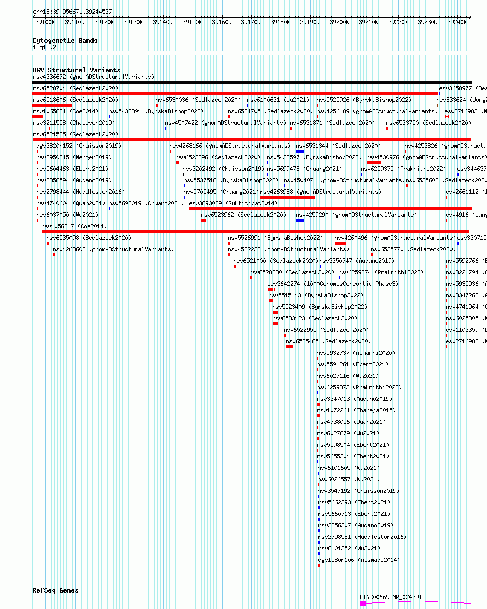Click the nsv4336672 gnomADStructuralVariants label
The height and width of the screenshot is (609, 487).
point(94,77)
